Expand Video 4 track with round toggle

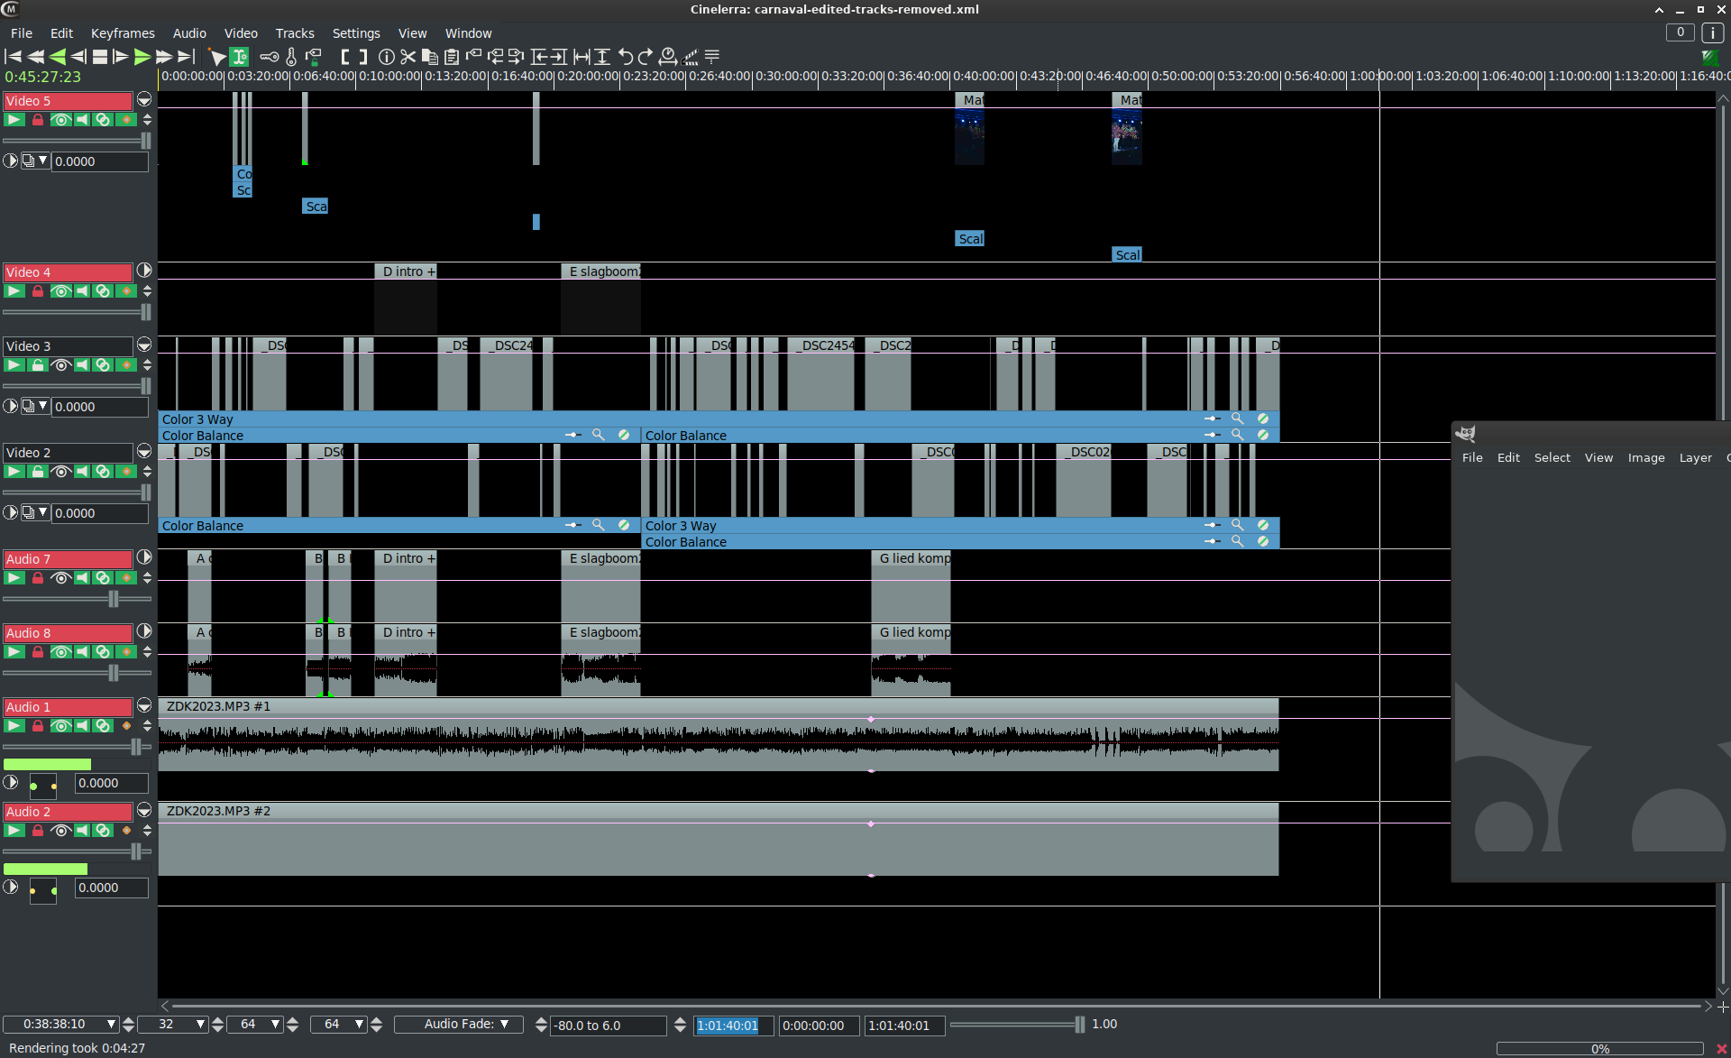[x=144, y=271]
